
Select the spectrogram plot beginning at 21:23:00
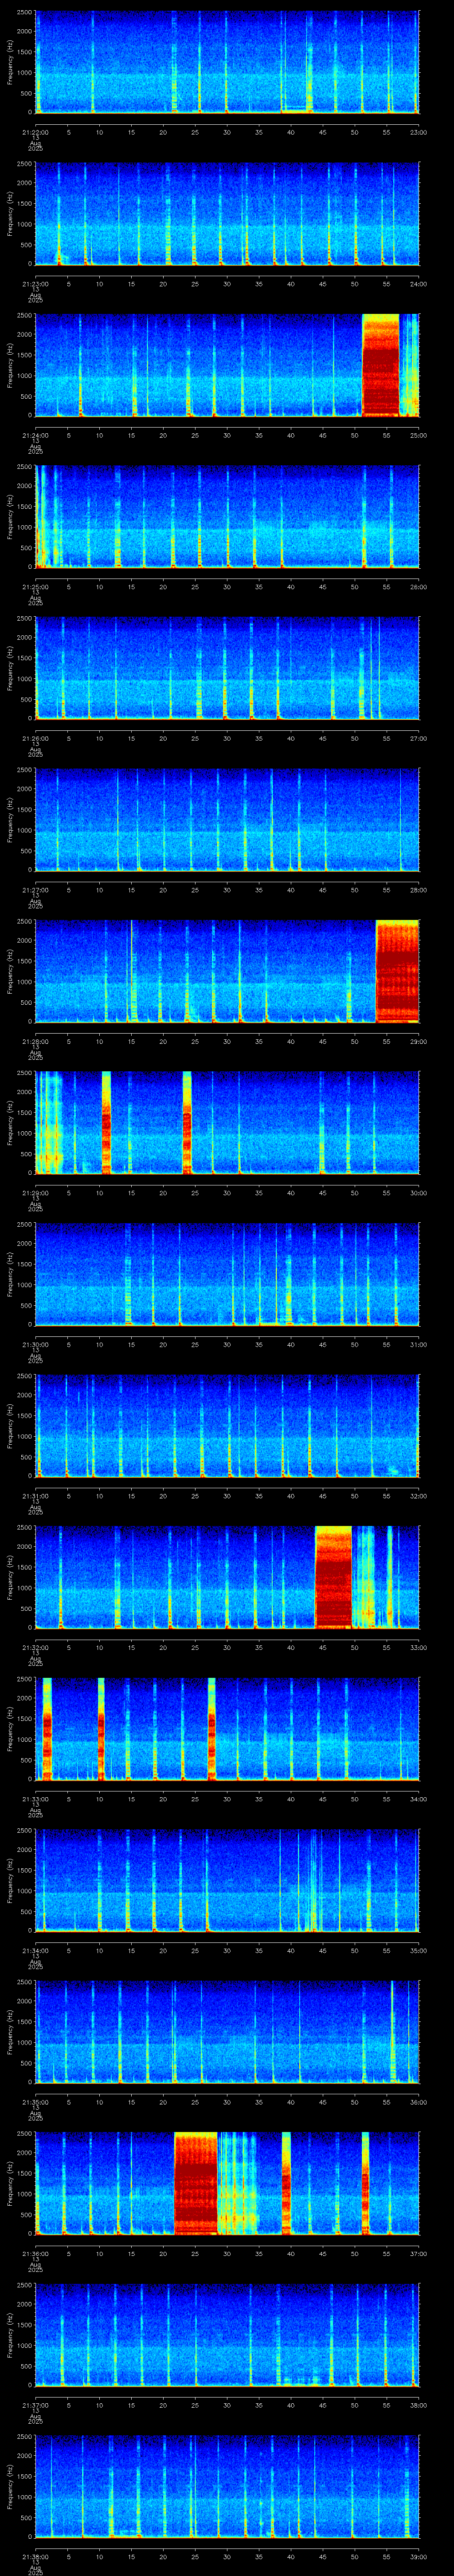(x=227, y=214)
